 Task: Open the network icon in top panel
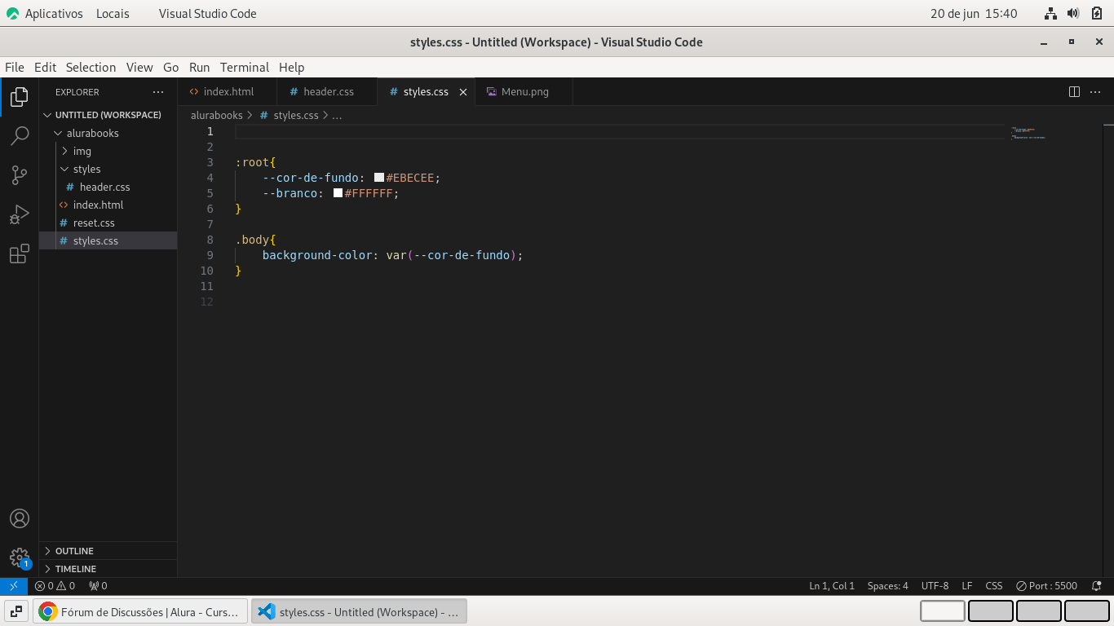coord(1050,13)
